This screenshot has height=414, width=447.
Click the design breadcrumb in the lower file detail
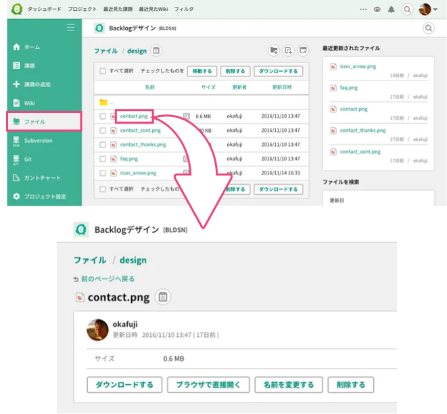pos(133,260)
